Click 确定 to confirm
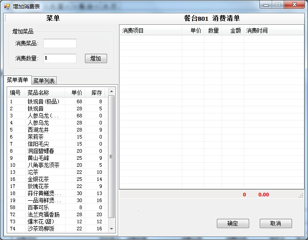308x240 pixels. (x=233, y=223)
